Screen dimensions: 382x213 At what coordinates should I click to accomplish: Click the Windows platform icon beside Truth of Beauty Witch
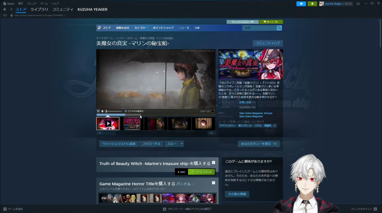point(213,163)
